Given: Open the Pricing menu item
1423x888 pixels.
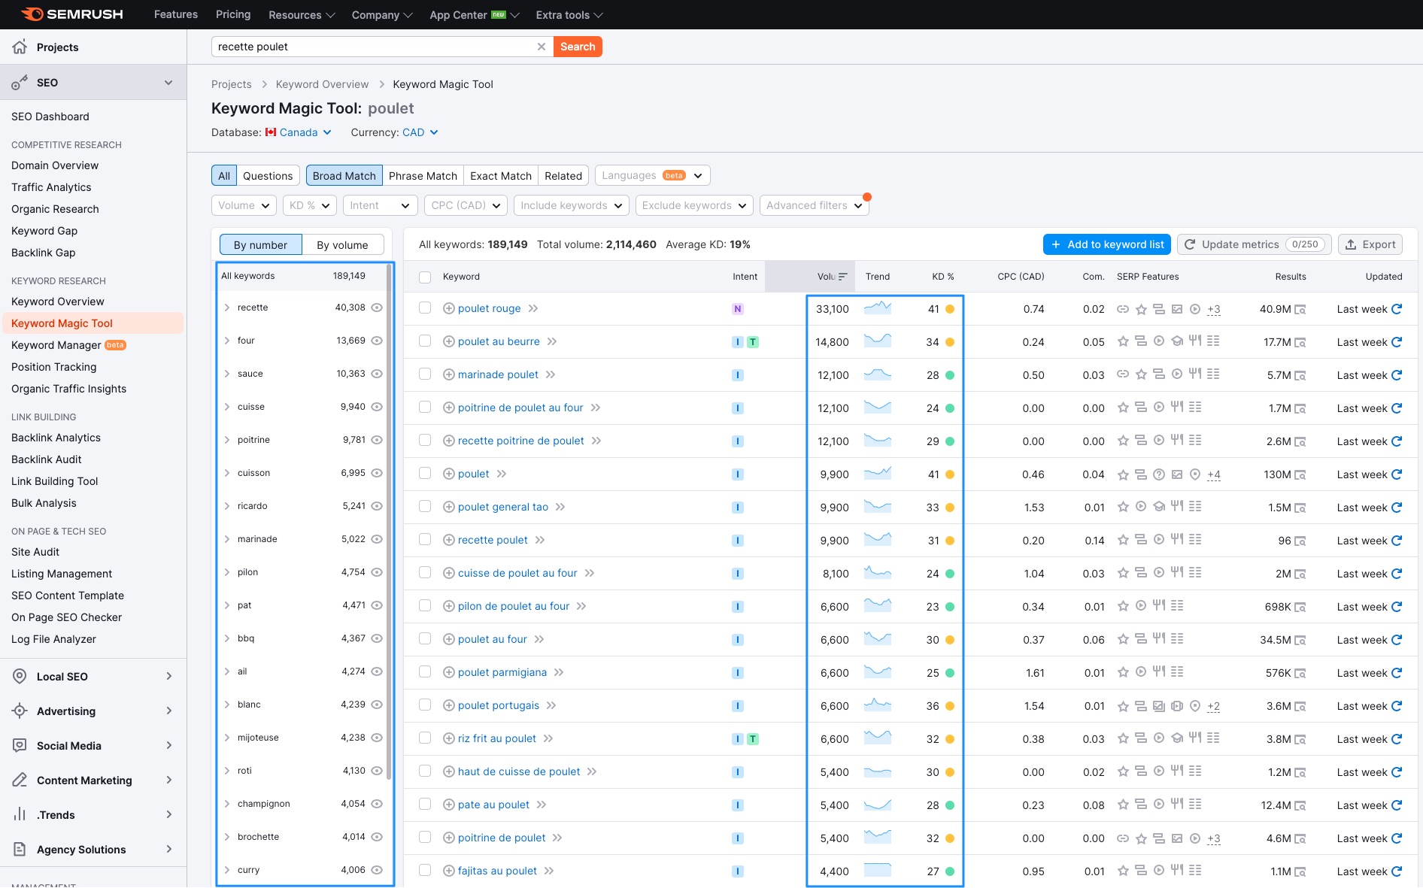Looking at the screenshot, I should click(233, 14).
